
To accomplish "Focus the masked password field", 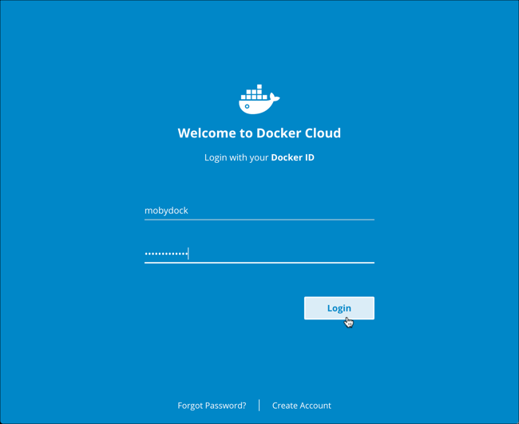I will coord(259,254).
